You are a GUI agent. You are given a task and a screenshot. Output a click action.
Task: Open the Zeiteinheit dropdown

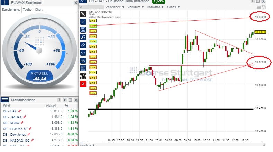click(x=115, y=7)
